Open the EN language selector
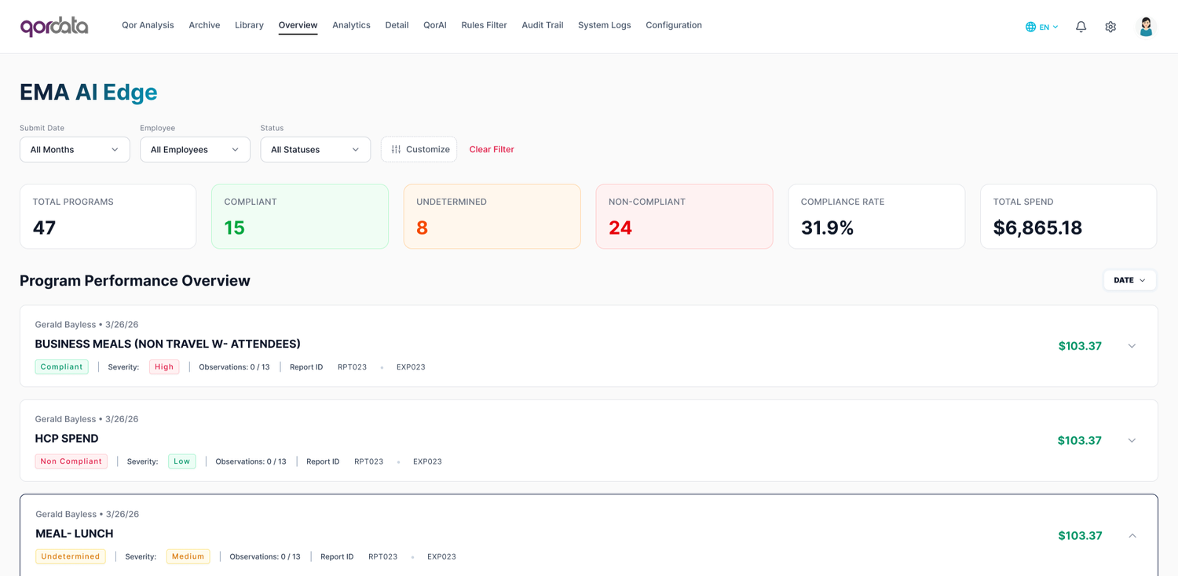The width and height of the screenshot is (1178, 576). pos(1042,27)
